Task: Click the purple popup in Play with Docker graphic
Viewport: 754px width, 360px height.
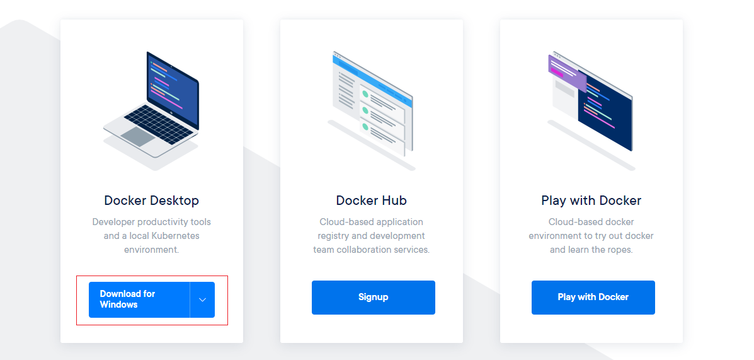Action: 568,73
